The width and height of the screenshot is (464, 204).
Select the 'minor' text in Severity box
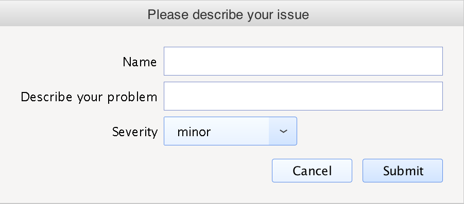coord(194,132)
